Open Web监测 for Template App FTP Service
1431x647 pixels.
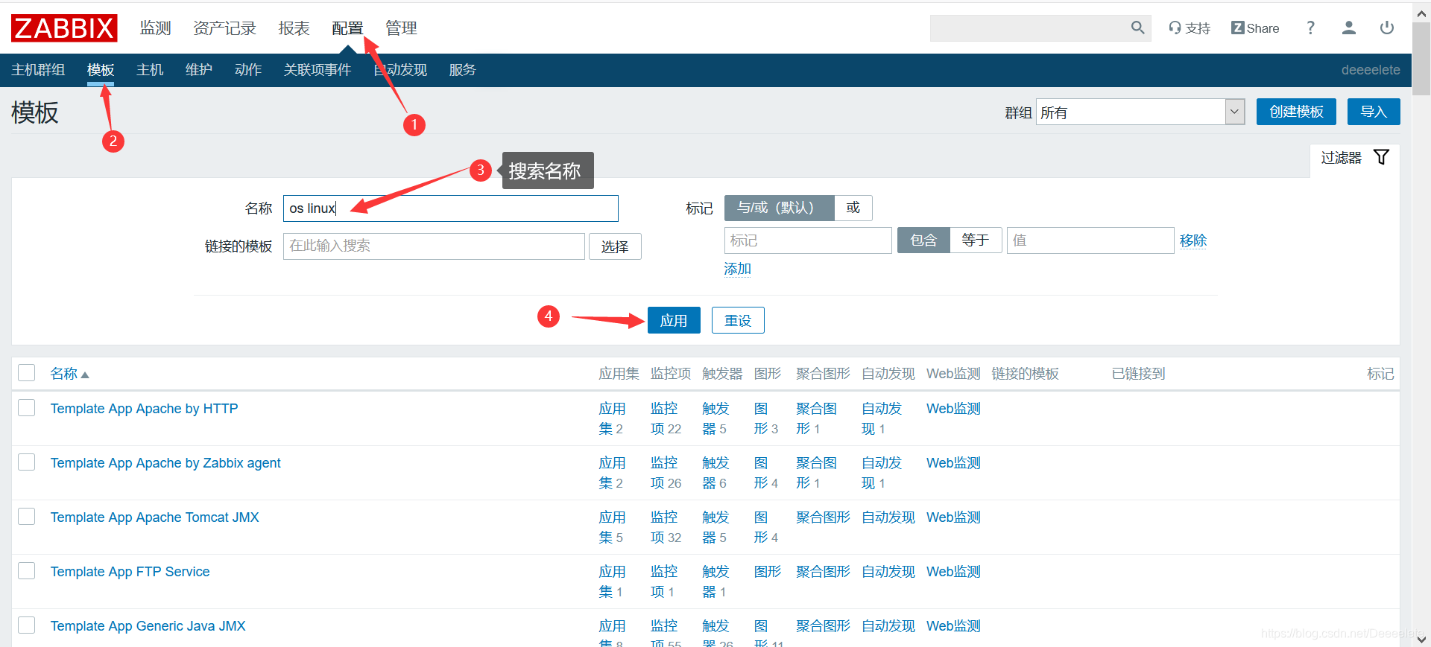click(953, 572)
